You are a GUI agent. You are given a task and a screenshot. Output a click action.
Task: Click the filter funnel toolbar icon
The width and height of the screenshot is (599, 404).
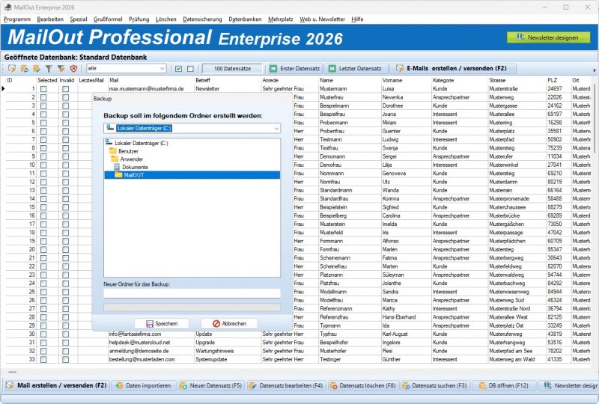tap(49, 68)
